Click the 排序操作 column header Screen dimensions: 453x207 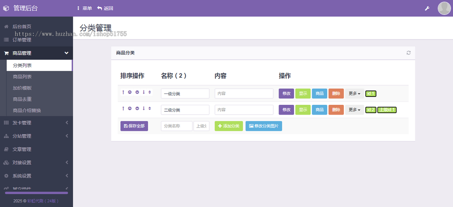pyautogui.click(x=132, y=76)
